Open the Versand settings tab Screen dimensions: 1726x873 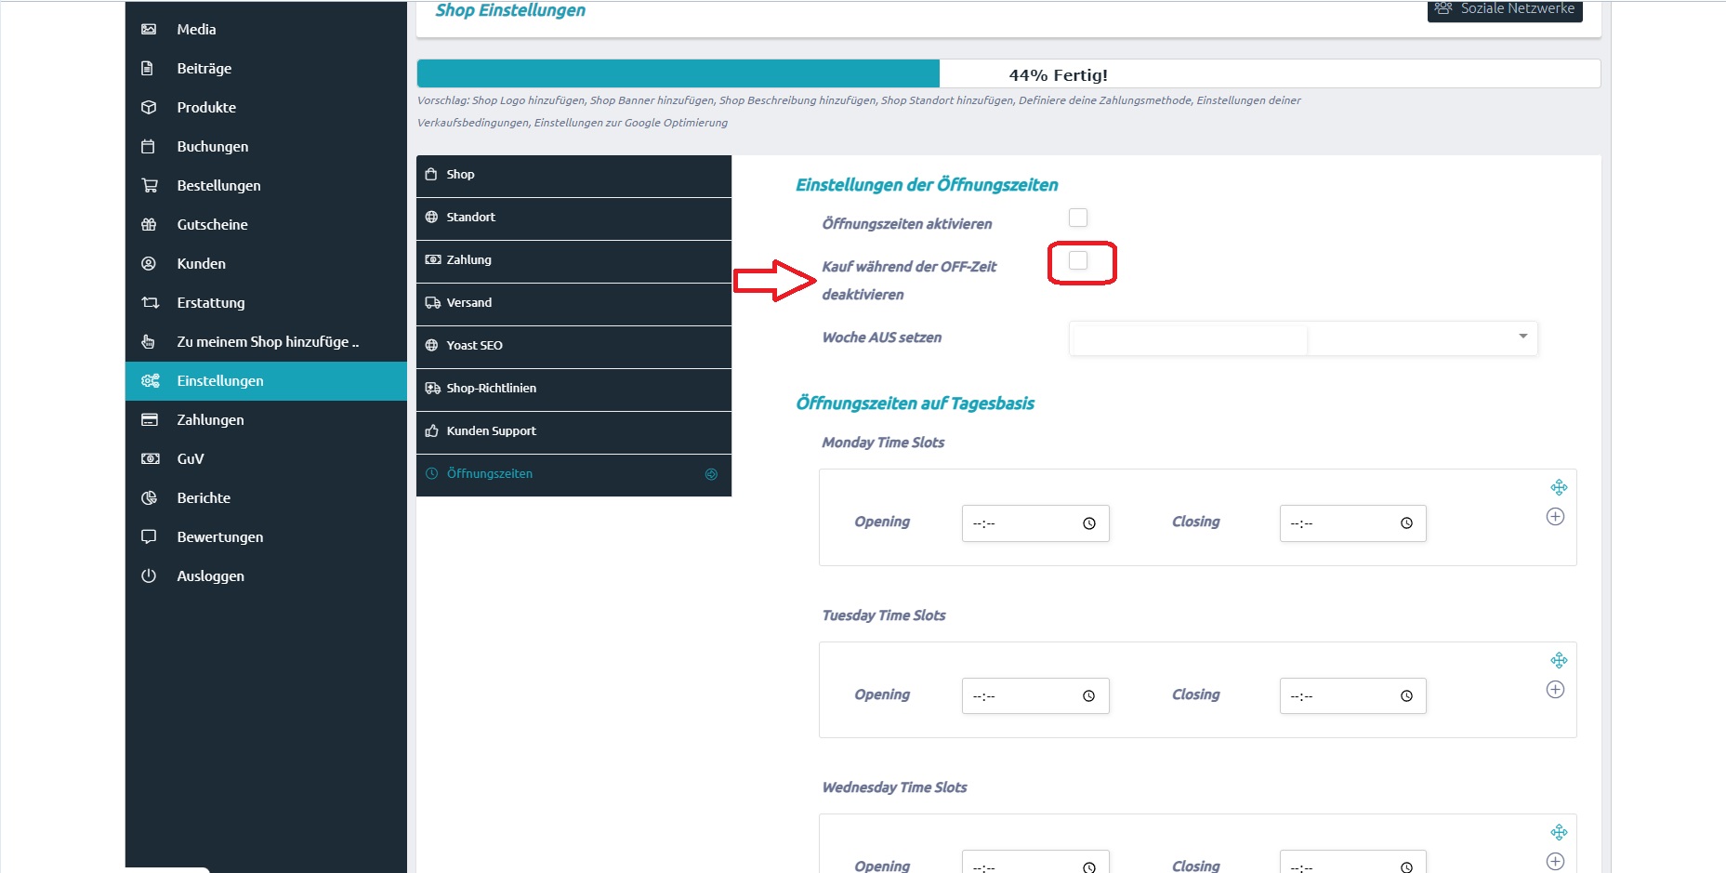(573, 304)
